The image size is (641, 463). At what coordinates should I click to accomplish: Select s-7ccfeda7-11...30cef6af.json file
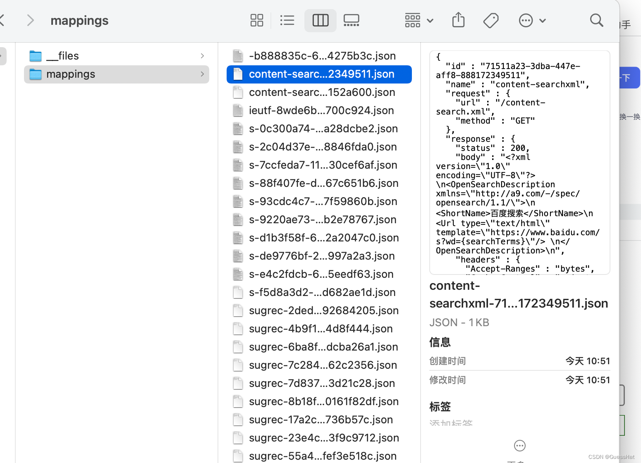[319, 165]
